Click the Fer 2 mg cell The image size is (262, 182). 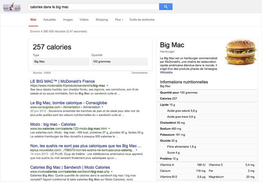232,171
